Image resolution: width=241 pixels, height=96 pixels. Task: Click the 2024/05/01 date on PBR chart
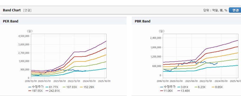[x=221, y=81]
